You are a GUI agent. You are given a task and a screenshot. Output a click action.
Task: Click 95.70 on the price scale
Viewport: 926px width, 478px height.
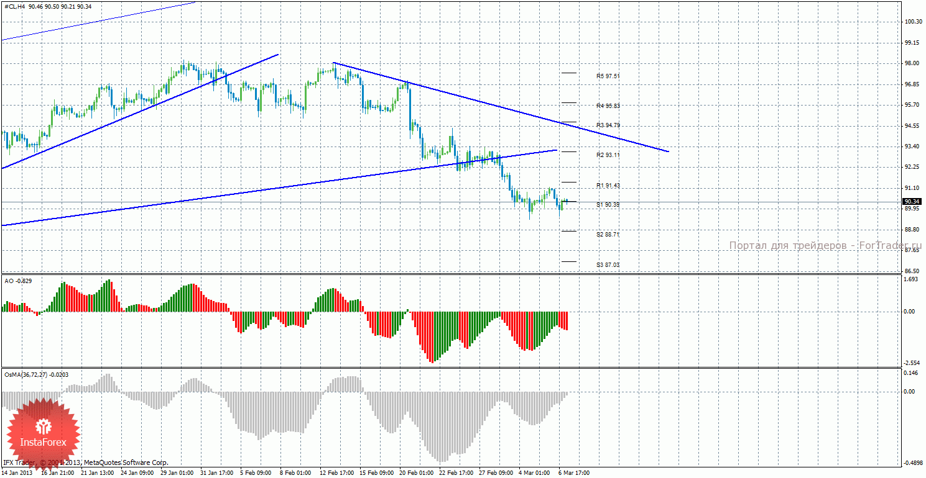(x=913, y=105)
